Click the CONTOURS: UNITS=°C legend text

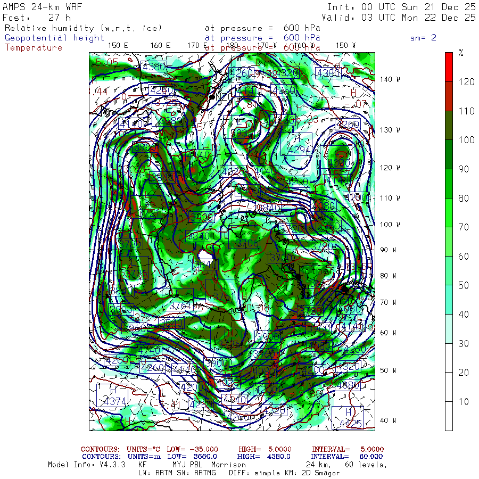click(x=120, y=449)
